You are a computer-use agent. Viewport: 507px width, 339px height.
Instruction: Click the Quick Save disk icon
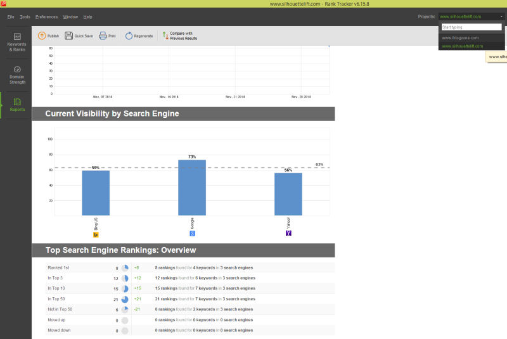pyautogui.click(x=68, y=35)
